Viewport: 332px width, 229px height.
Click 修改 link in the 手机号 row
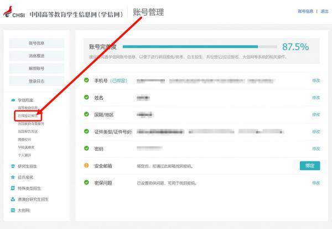[x=316, y=80]
